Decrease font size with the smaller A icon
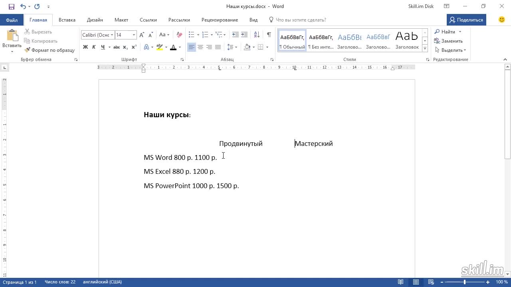This screenshot has width=511, height=287. click(x=150, y=35)
